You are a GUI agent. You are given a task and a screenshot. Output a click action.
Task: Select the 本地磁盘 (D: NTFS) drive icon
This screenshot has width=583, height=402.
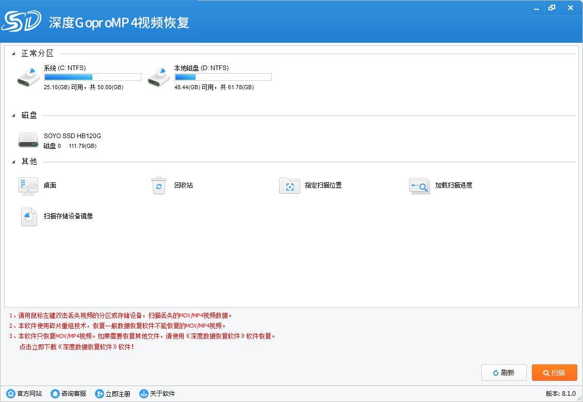(159, 77)
